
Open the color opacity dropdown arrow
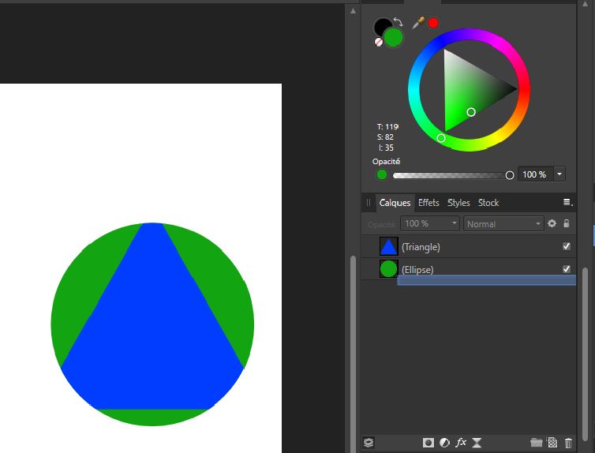[x=559, y=174]
